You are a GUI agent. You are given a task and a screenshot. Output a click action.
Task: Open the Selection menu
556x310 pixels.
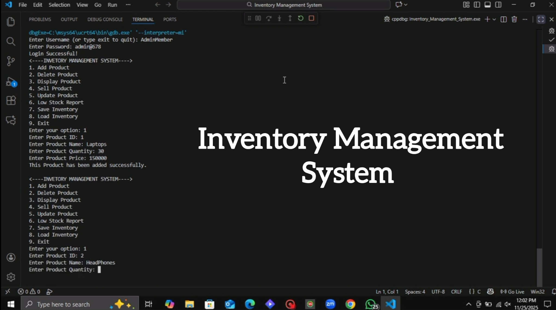[59, 5]
